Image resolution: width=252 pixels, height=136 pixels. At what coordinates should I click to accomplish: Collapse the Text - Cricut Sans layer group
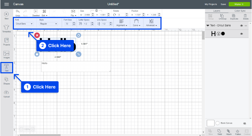(208, 25)
